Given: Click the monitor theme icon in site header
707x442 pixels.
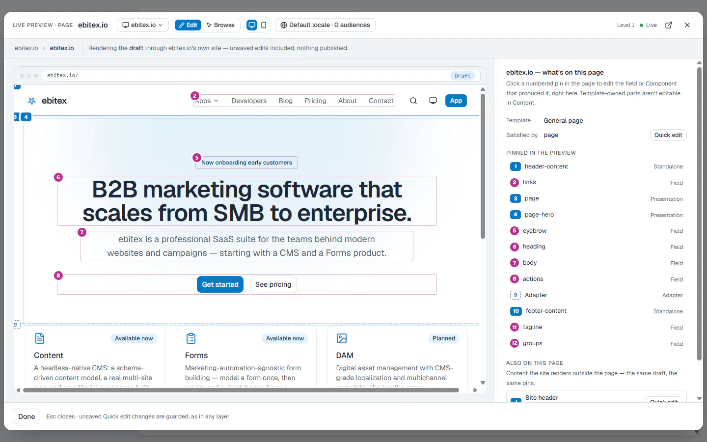Looking at the screenshot, I should (433, 101).
